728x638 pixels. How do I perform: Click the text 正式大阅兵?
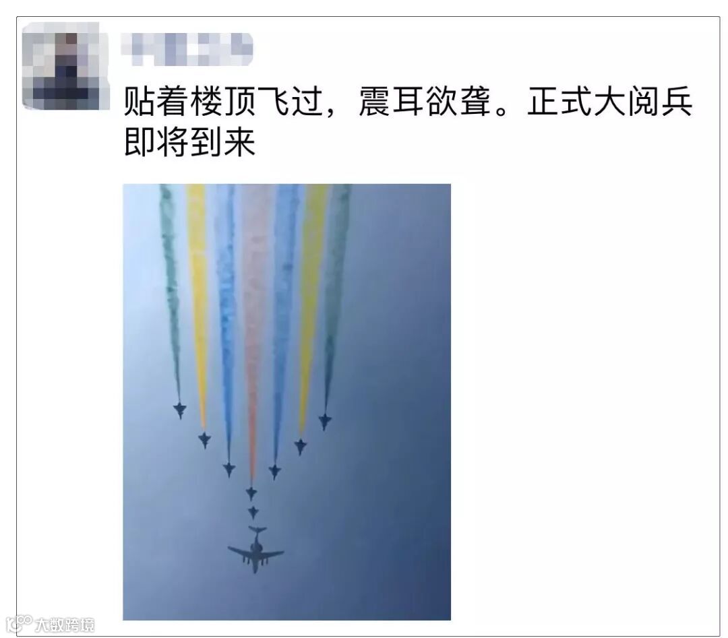coord(609,102)
